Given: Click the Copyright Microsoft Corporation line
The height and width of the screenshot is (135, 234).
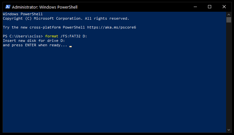Looking at the screenshot, I should pyautogui.click(x=66, y=18).
